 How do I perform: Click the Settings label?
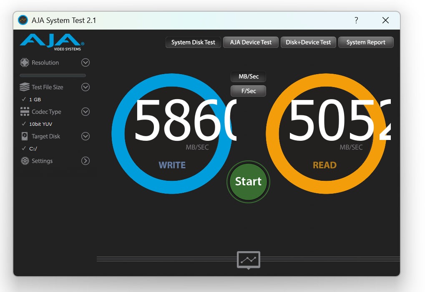(42, 161)
